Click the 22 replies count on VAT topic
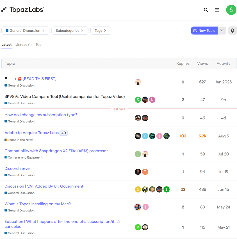This screenshot has width=237, height=239. (183, 190)
